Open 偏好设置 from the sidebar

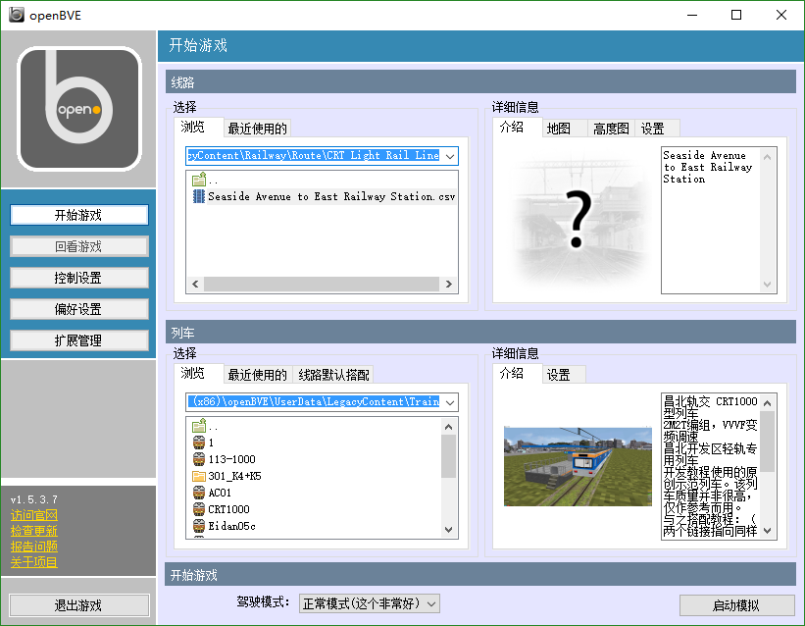(78, 309)
